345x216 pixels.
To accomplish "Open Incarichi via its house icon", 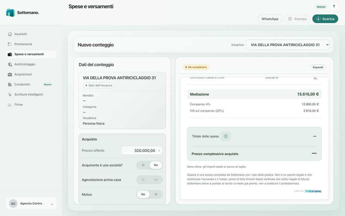I will [x=10, y=34].
